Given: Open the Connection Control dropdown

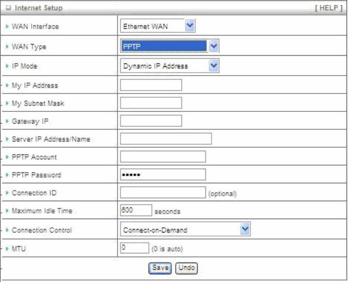Looking at the screenshot, I should pos(185,229).
